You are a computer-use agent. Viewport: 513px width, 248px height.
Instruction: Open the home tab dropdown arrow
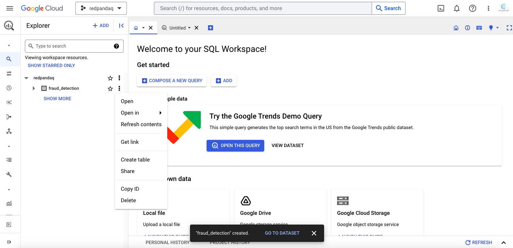click(x=143, y=28)
